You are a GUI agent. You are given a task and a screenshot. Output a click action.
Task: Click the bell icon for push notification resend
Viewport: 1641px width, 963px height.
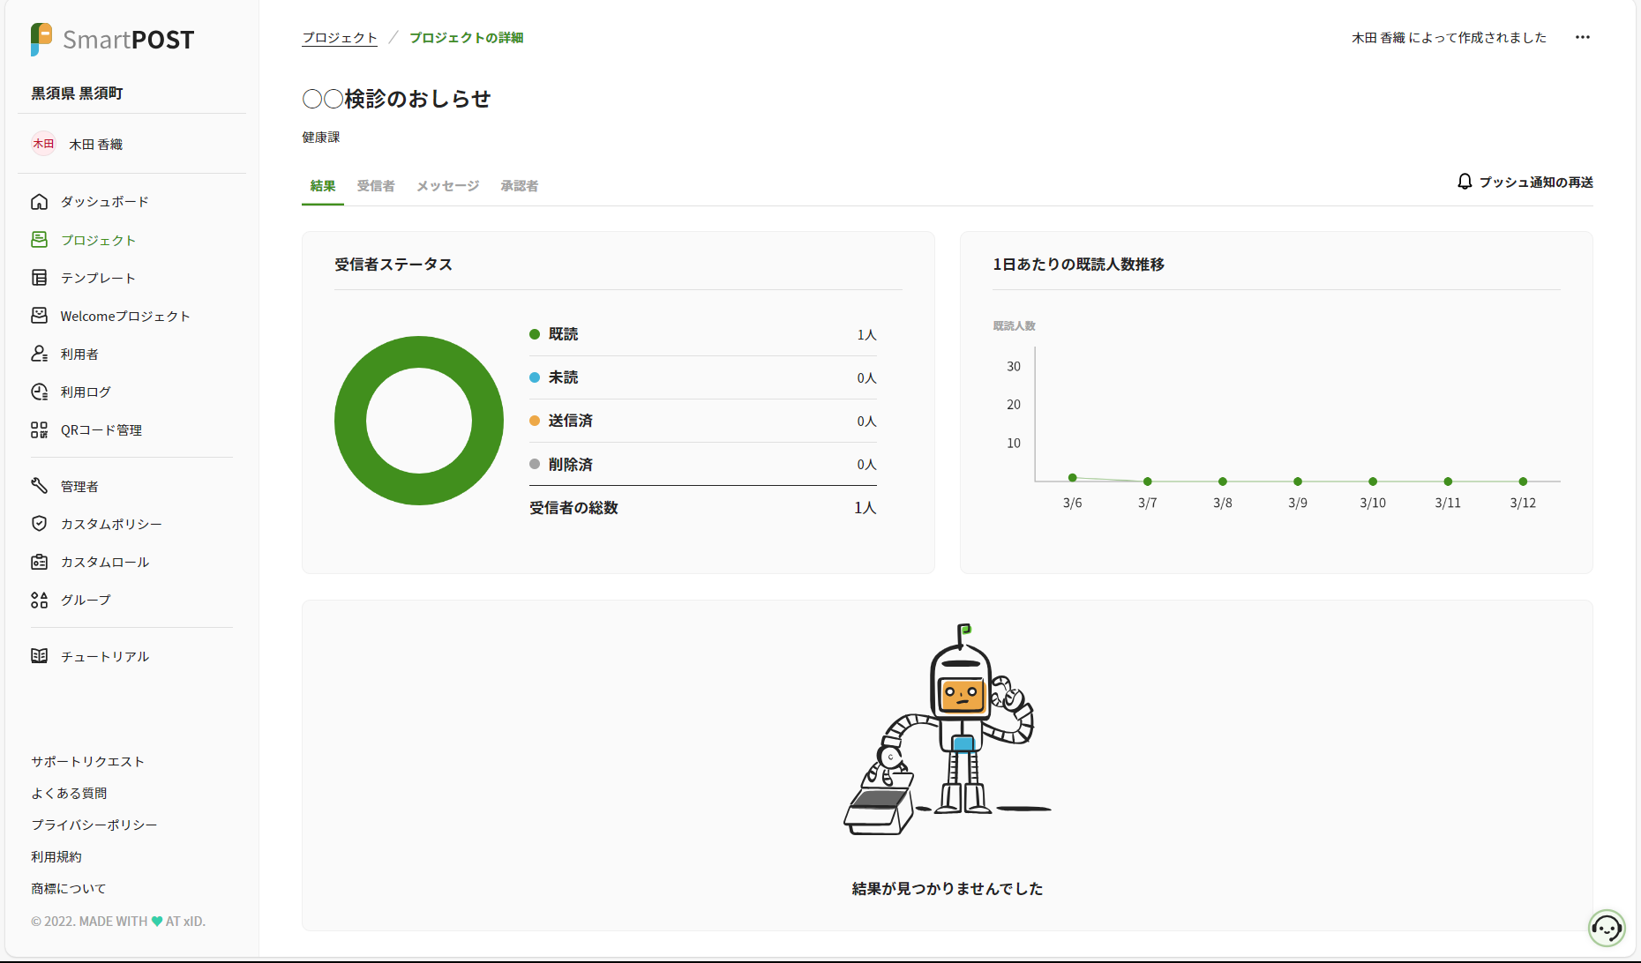[x=1465, y=182]
